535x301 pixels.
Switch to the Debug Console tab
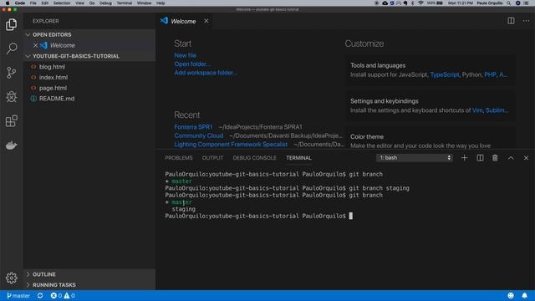[254, 158]
